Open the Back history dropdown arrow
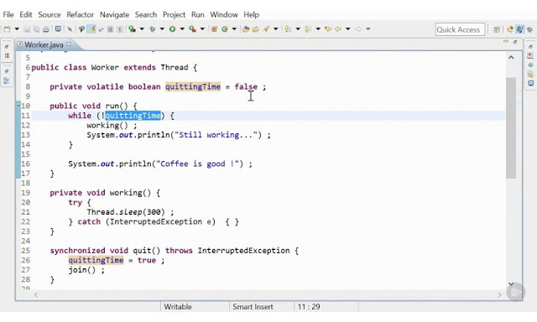 click(348, 29)
